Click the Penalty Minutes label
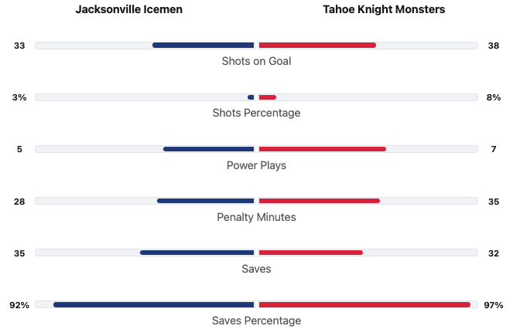Viewport: 513px width, 336px height. (x=256, y=217)
